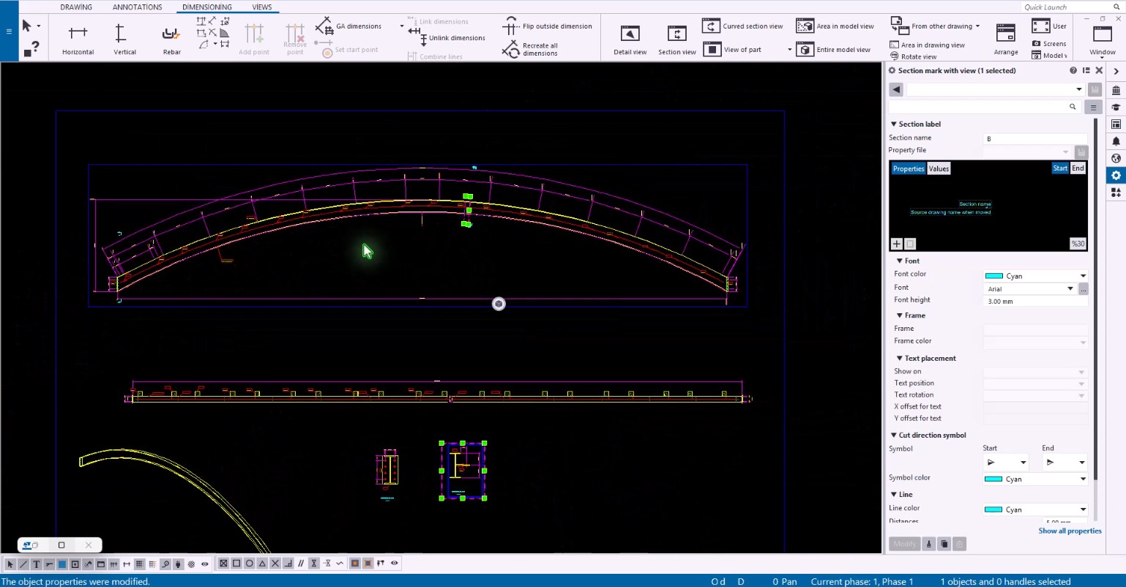Screen dimensions: 1126x587
Task: Select the Vertical dimension tool
Action: [x=124, y=40]
